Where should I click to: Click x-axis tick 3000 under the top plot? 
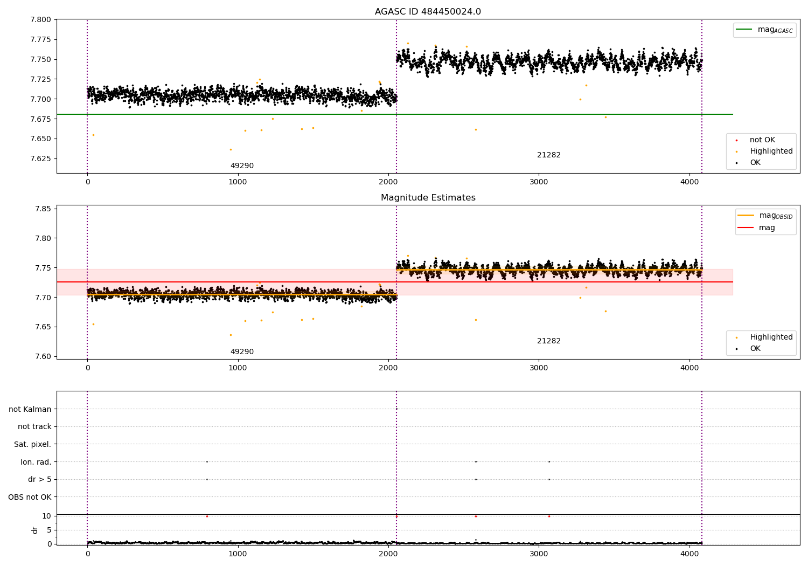[x=539, y=182]
